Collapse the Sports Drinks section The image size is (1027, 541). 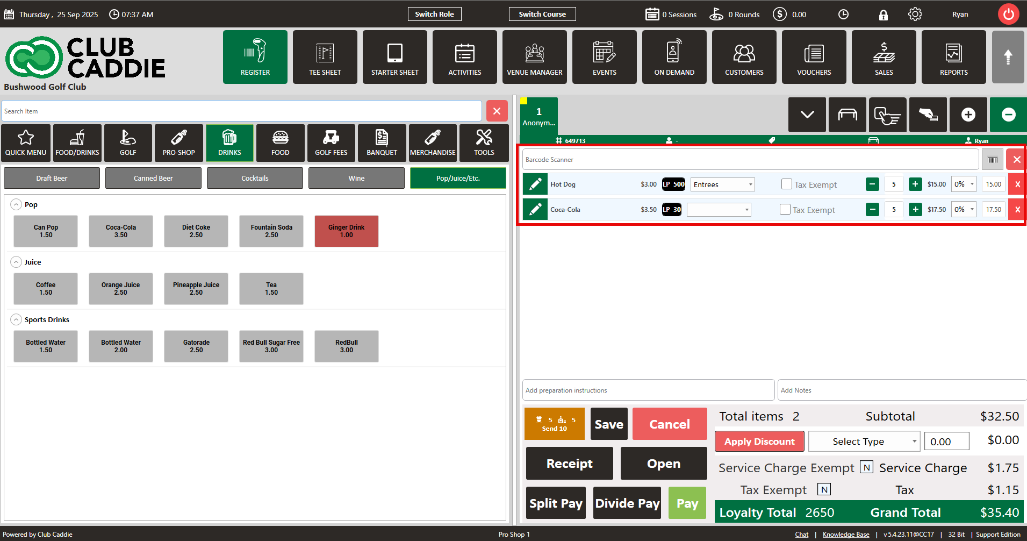point(17,319)
